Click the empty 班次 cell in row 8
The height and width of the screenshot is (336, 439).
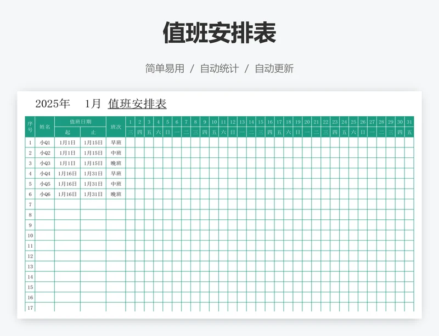116,215
